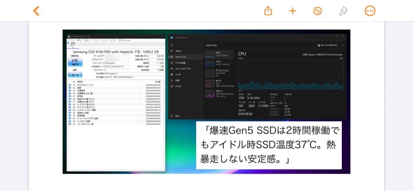Open 設定 at Task Manager bottom
The height and width of the screenshot is (191, 413).
click(x=177, y=116)
